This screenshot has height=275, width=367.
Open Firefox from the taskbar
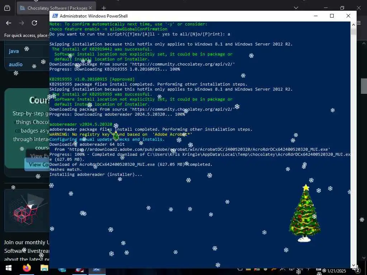[x=27, y=268]
